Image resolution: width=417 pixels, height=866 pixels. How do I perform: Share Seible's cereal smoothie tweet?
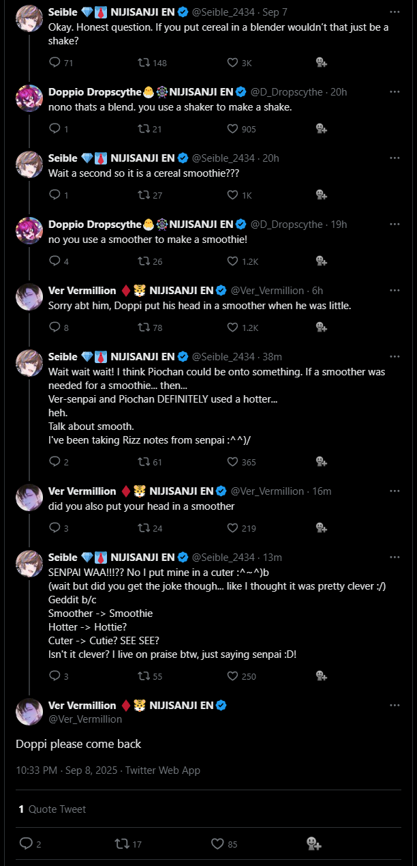coord(321,194)
